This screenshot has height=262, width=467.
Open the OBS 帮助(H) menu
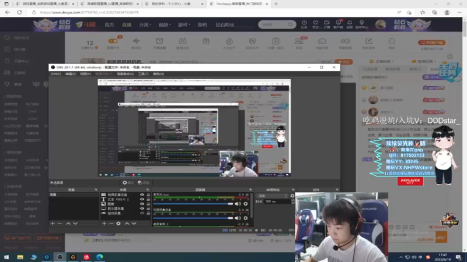[x=158, y=74]
